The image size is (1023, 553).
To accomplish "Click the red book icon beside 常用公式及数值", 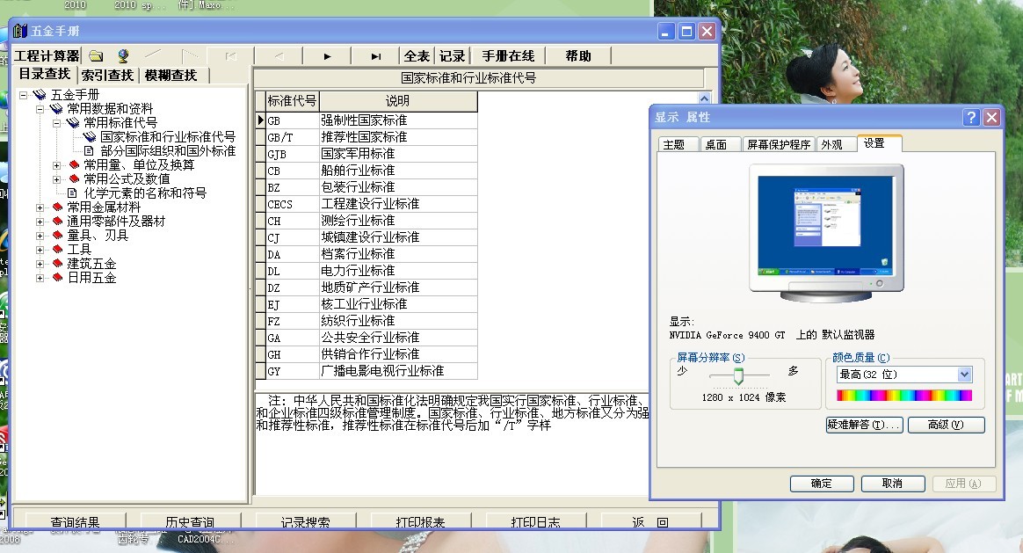I will coord(74,178).
